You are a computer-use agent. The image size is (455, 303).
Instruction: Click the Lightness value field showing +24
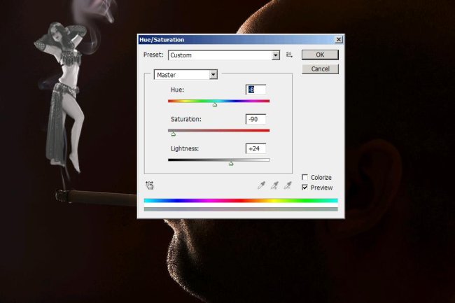[255, 149]
